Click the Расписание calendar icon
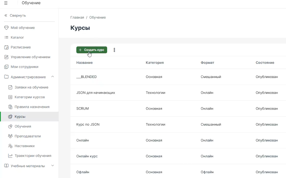This screenshot has height=178, width=286. (6, 47)
